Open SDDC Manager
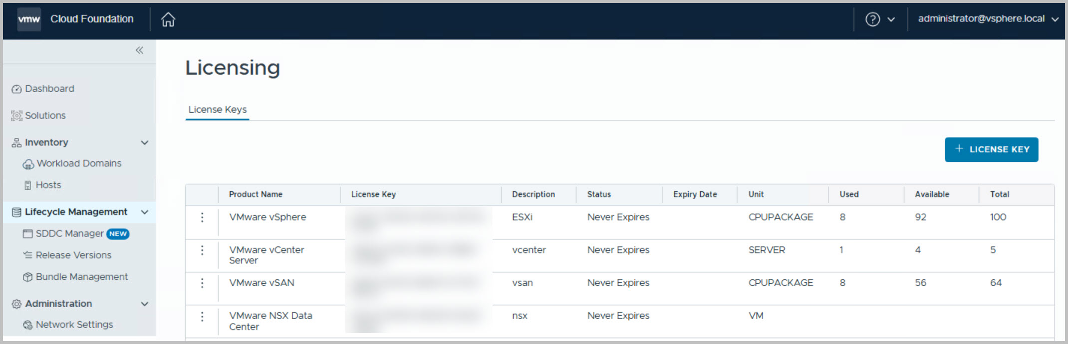 [70, 233]
